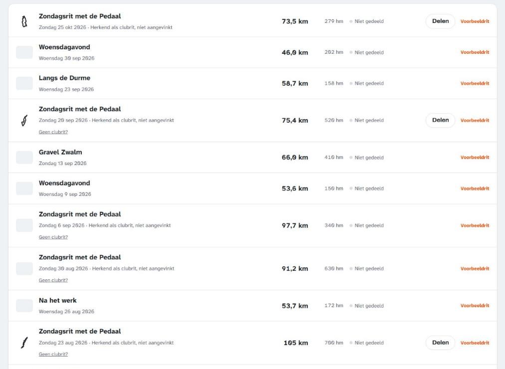Open the Gravel Zwalm ride title
Viewport: 505px width, 369px height.
pyautogui.click(x=60, y=152)
